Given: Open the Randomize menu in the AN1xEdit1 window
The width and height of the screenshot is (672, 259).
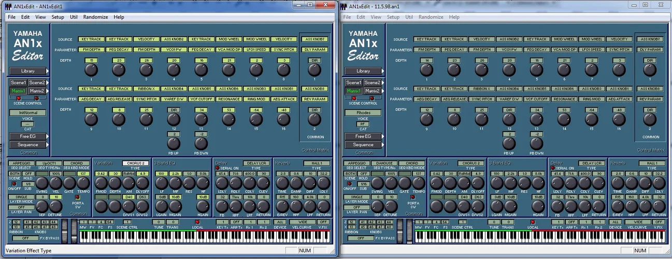Looking at the screenshot, I should [95, 17].
